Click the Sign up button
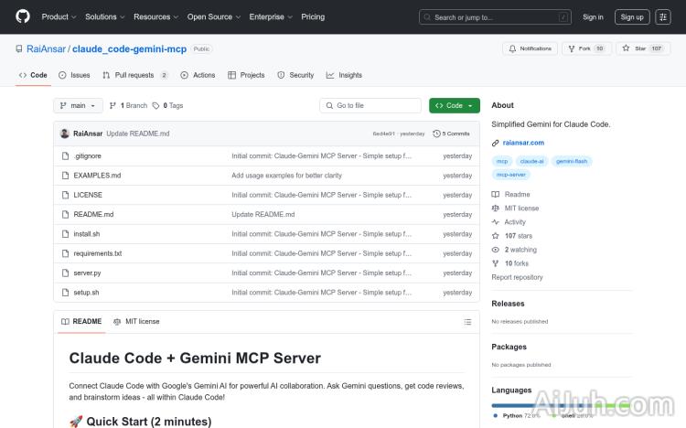 (x=630, y=16)
